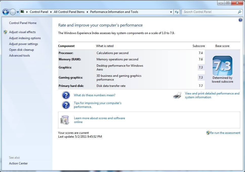Open Control Panel Home

23,23
